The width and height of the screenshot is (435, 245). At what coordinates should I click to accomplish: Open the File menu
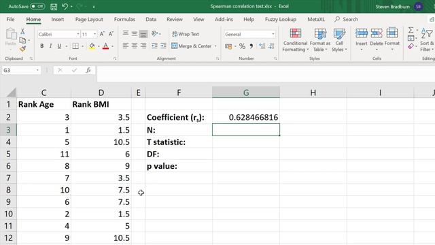coord(10,19)
